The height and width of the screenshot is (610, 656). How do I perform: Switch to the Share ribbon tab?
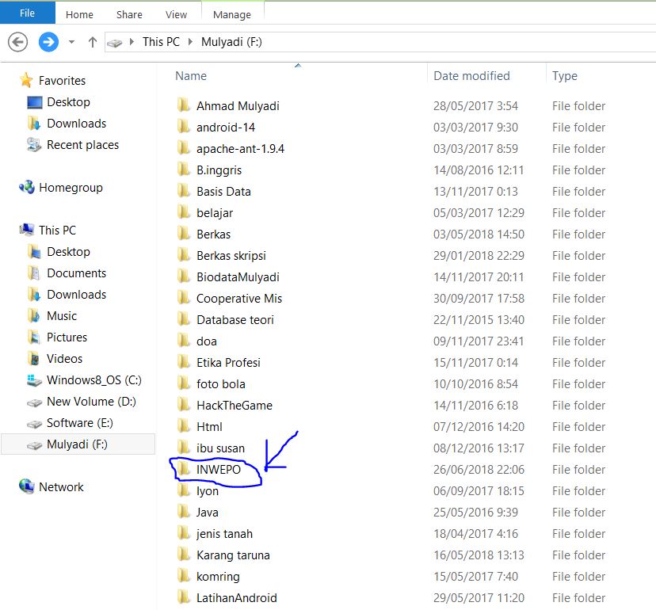point(129,14)
